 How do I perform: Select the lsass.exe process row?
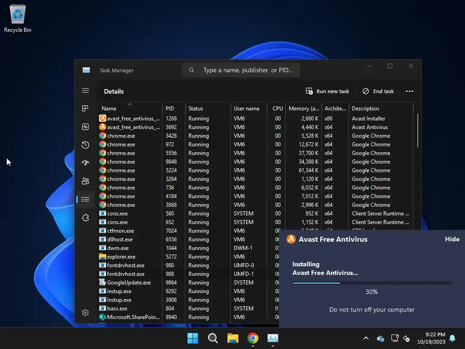pos(188,309)
